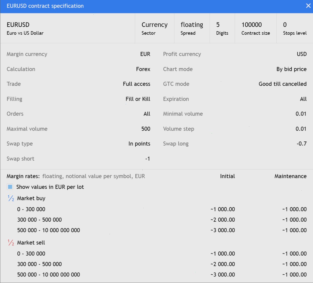Select Market buy initial margin ~2 000.00
Image resolution: width=313 pixels, height=283 pixels.
pos(223,220)
